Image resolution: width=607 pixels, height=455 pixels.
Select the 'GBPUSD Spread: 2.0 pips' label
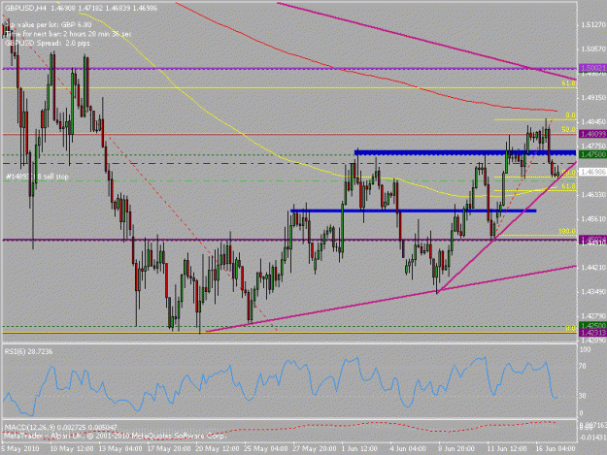tap(48, 43)
